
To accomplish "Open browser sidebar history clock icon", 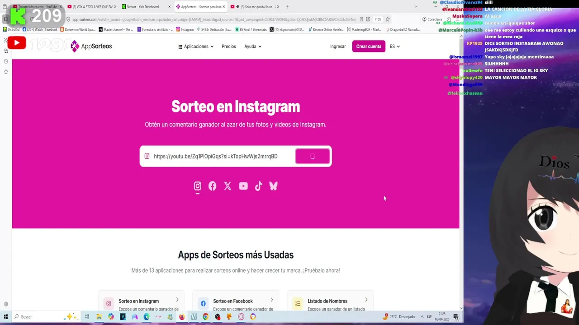I will pyautogui.click(x=6, y=61).
